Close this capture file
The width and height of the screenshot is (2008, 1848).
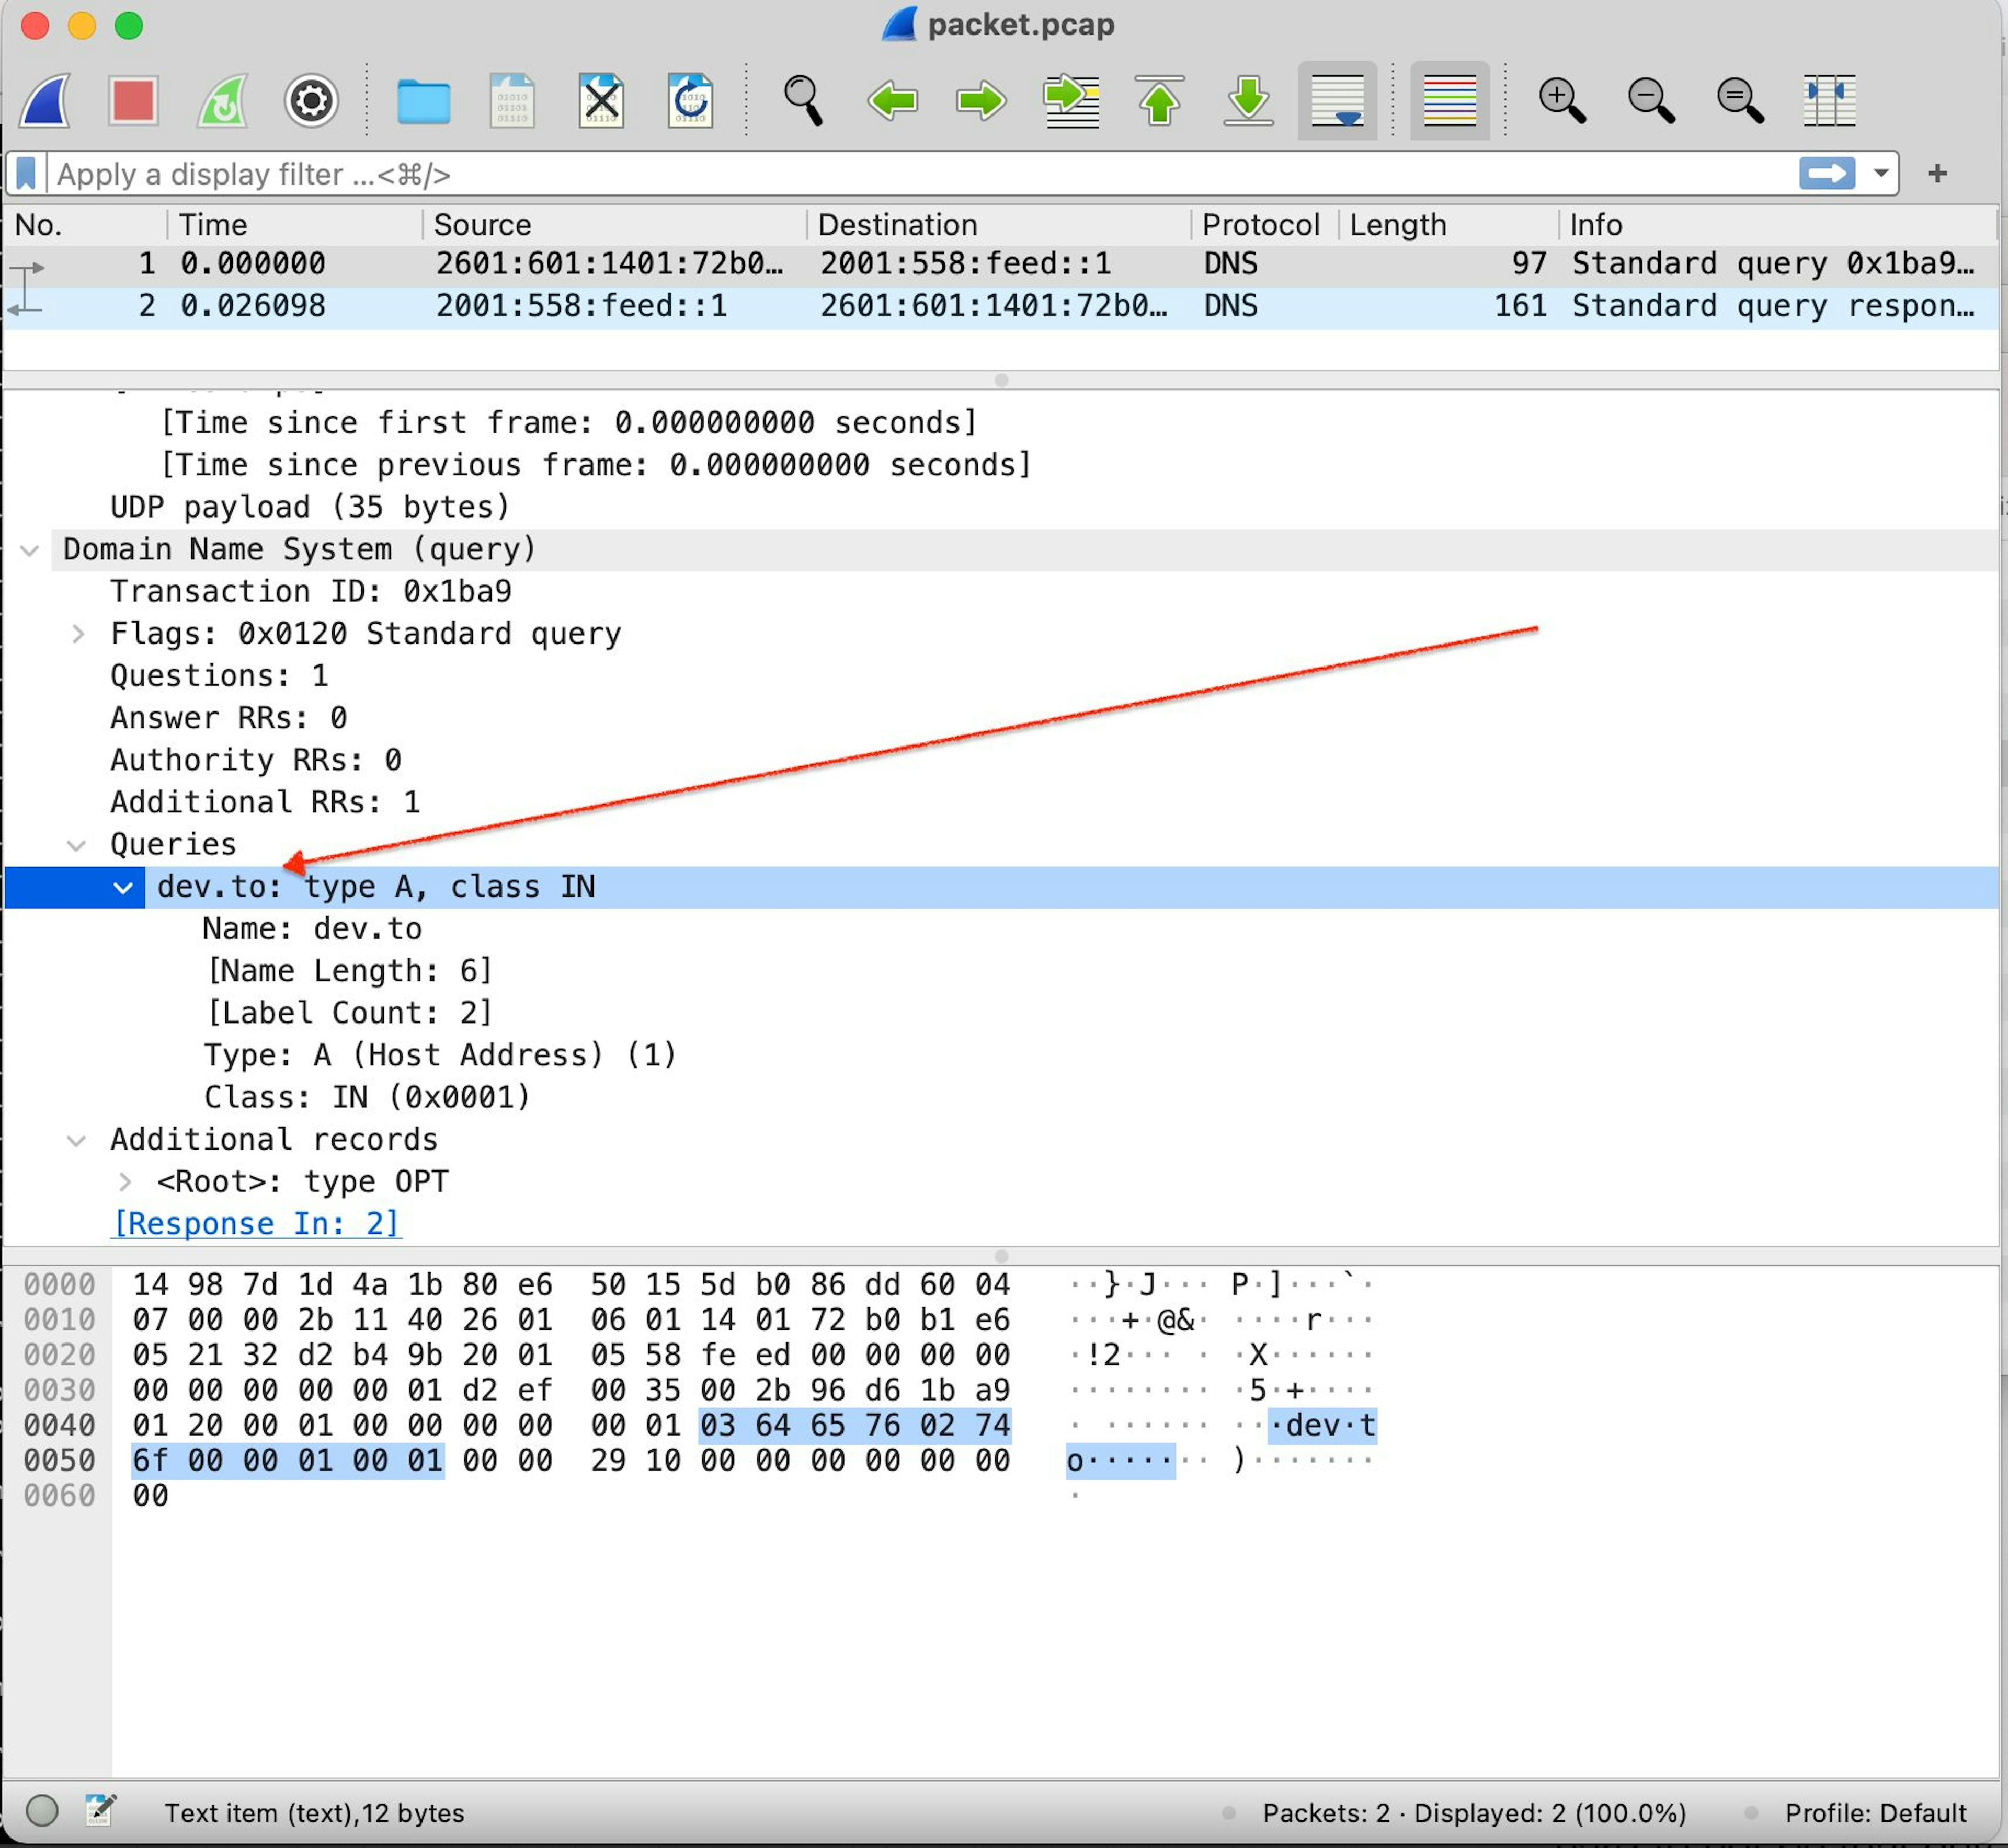click(601, 100)
